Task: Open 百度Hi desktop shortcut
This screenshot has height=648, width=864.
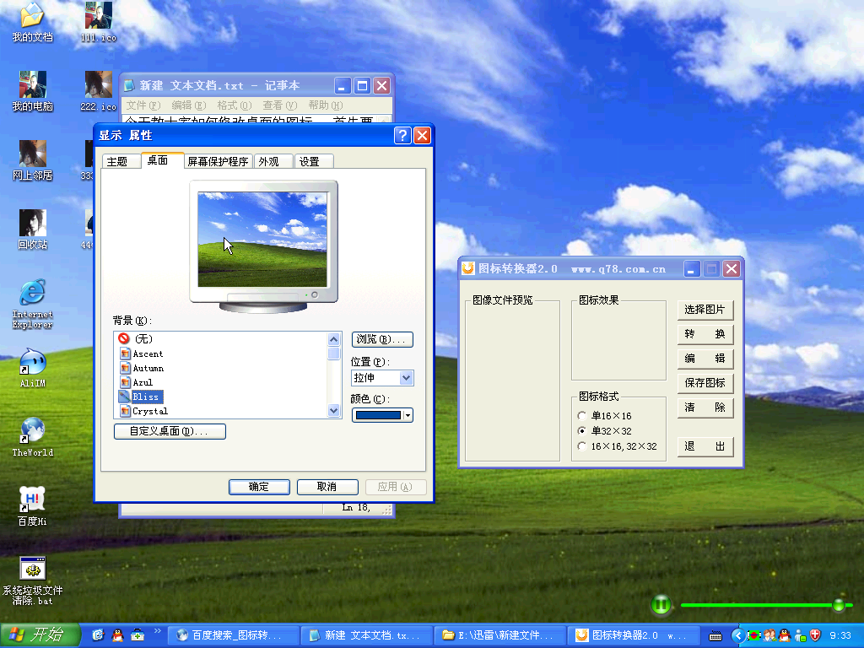Action: pyautogui.click(x=33, y=507)
